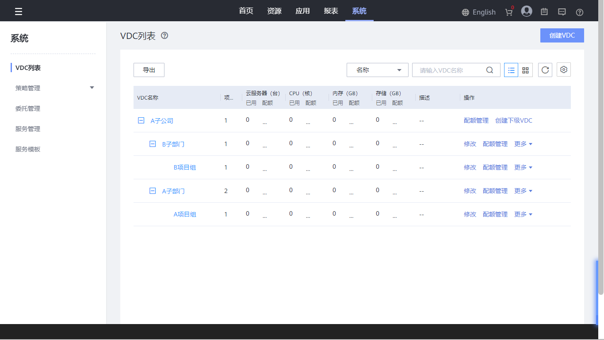Screen dimensions: 604x340
Task: Switch language to English
Action: click(x=479, y=12)
